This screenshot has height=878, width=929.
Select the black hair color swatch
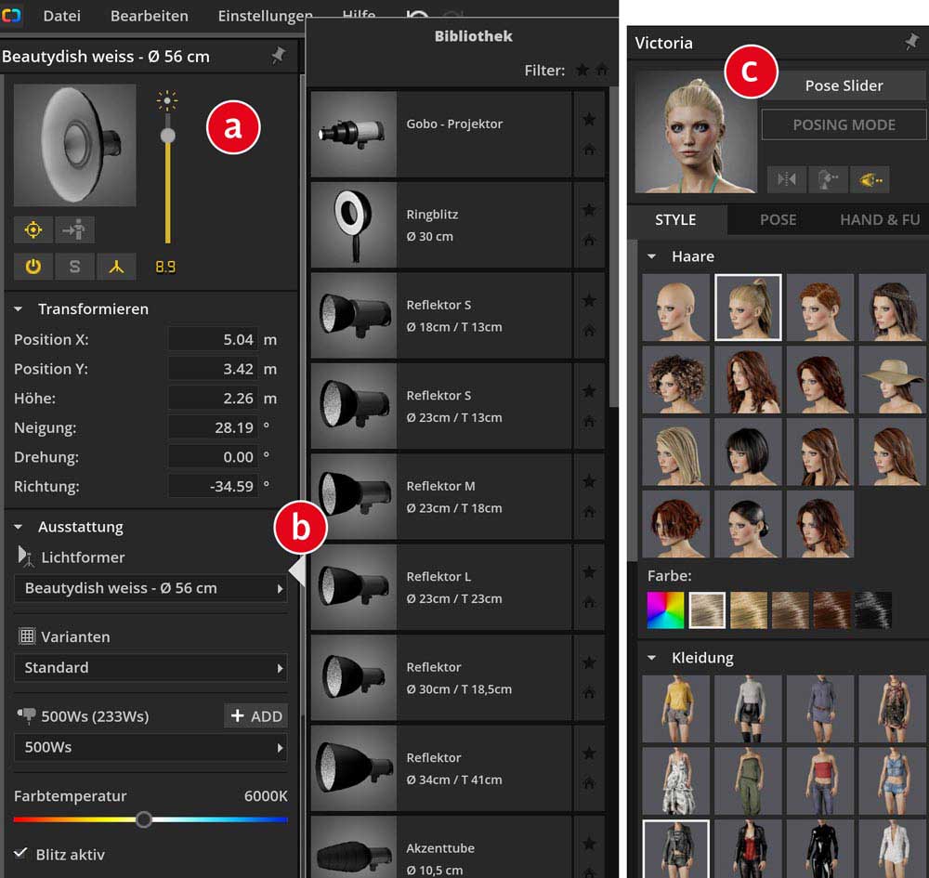872,609
